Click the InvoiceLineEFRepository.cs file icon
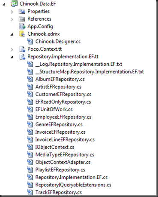158x197 pixels. [30, 139]
